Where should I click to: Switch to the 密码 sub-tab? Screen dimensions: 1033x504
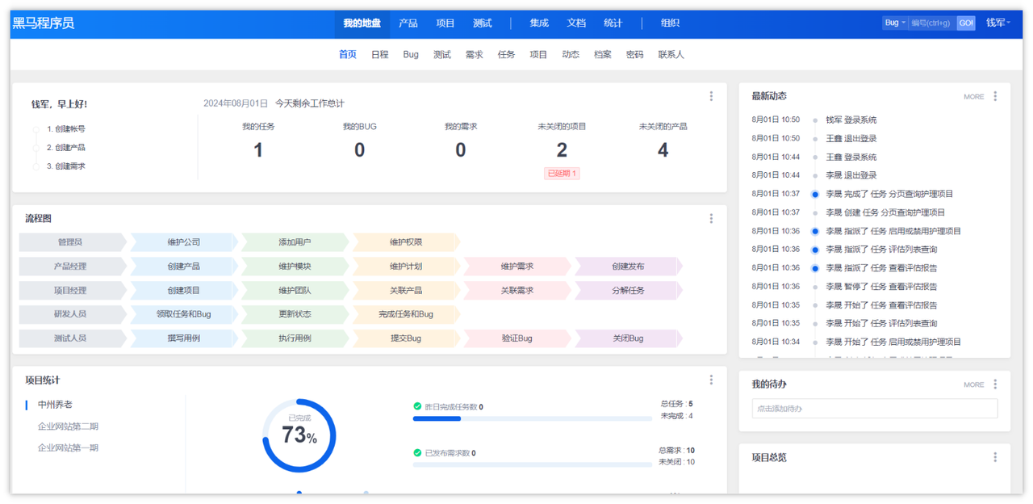[635, 55]
